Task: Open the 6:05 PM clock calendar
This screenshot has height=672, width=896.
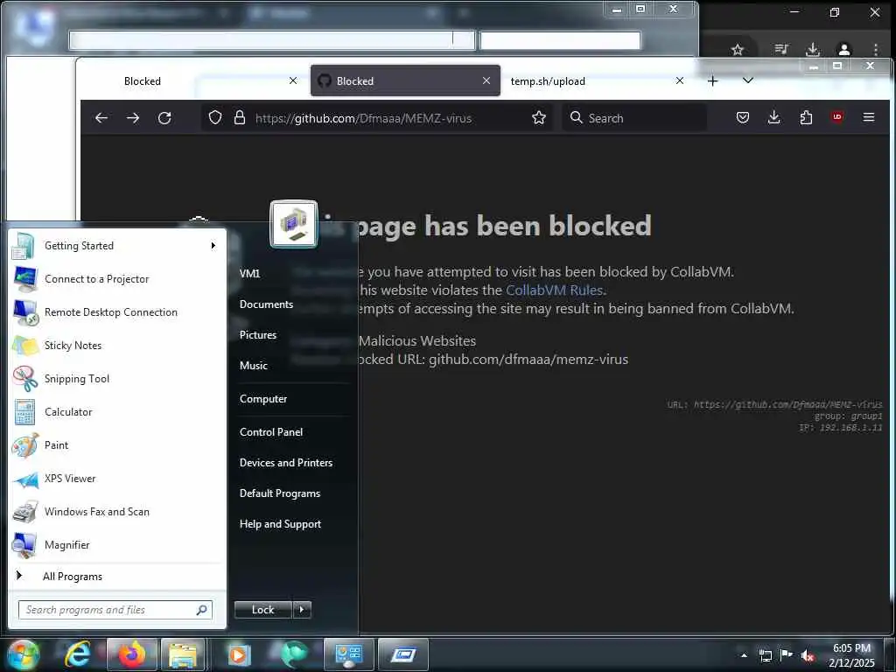Action: point(851,655)
